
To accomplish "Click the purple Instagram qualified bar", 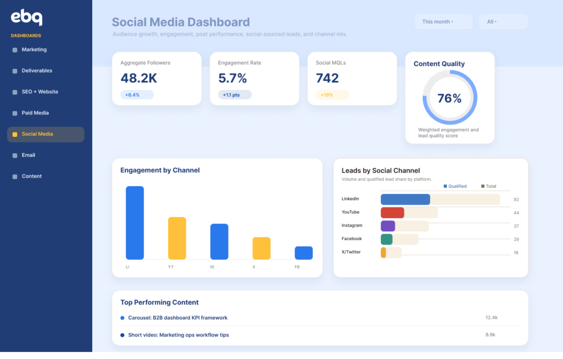I will coord(388,226).
